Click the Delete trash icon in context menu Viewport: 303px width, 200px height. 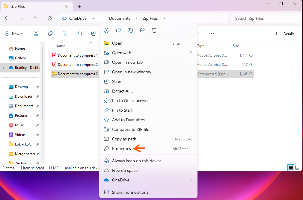click(x=154, y=30)
